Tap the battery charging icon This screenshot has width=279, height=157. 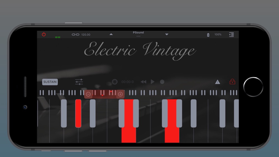pos(208,35)
